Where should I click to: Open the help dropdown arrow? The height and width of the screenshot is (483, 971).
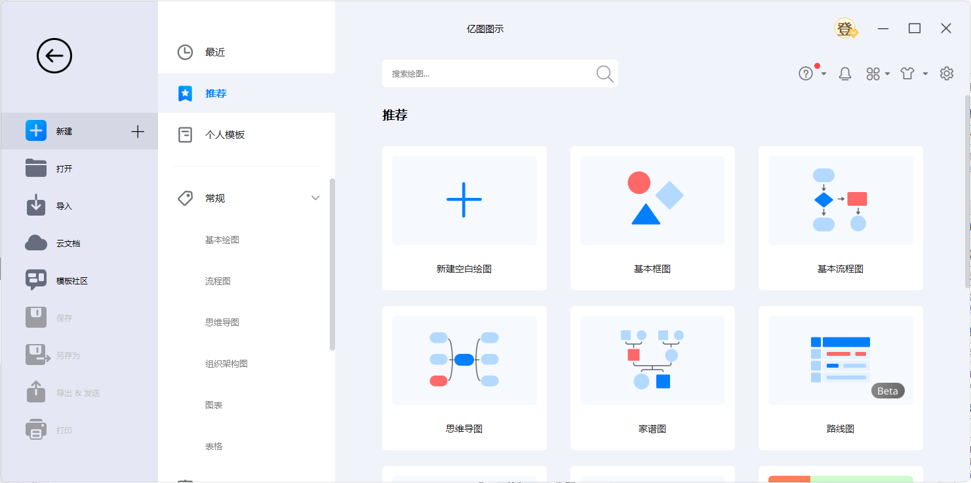823,74
